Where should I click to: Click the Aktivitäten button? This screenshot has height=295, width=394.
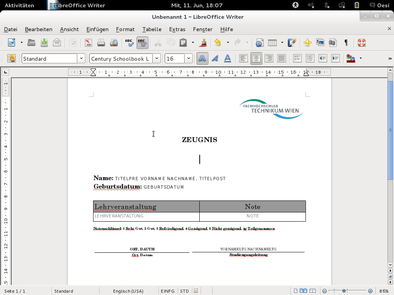tap(19, 5)
